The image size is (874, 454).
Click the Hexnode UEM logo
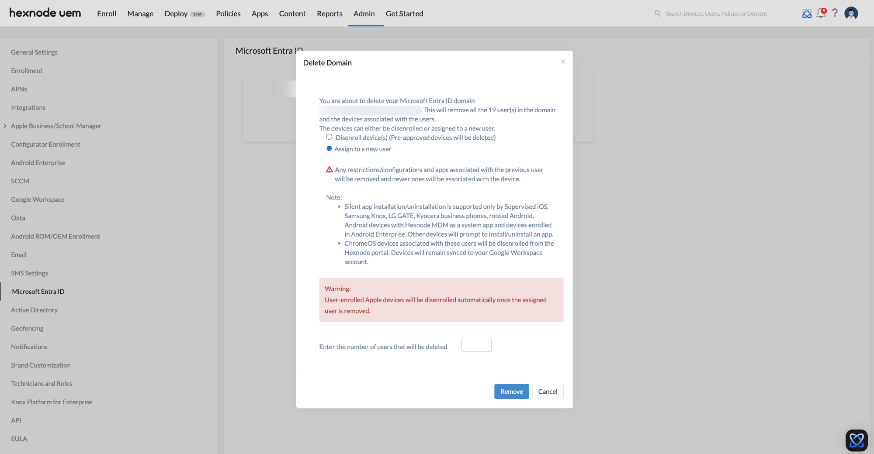pyautogui.click(x=45, y=13)
